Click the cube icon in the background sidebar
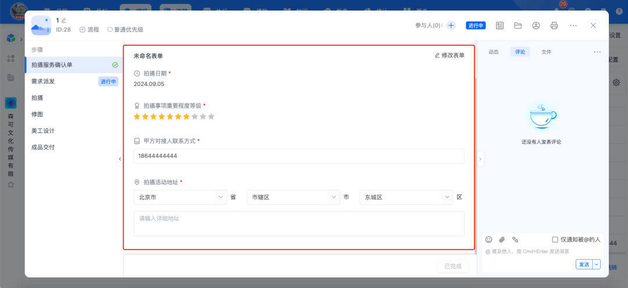The image size is (628, 288). [x=11, y=38]
